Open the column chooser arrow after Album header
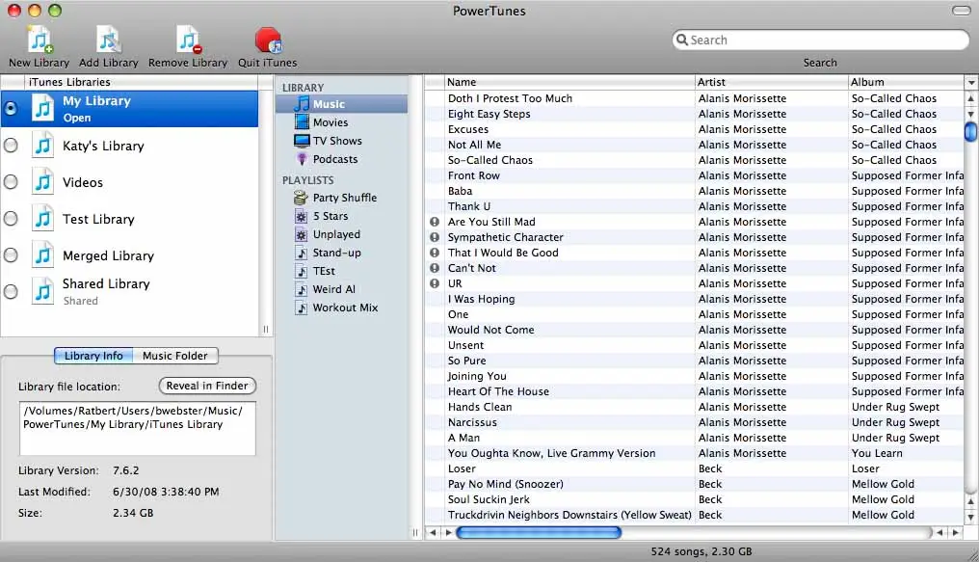The height and width of the screenshot is (562, 979). coord(971,82)
